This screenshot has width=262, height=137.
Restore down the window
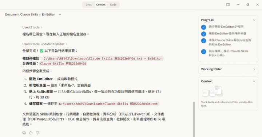(248, 5)
